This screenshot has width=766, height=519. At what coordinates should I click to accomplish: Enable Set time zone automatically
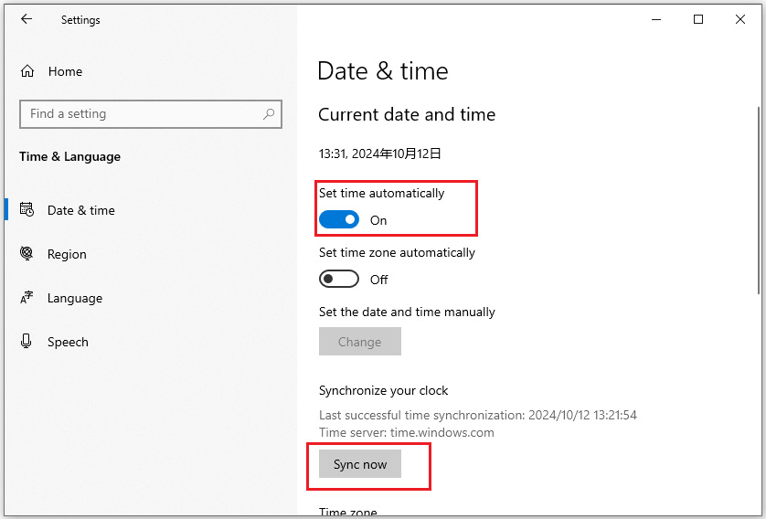click(339, 280)
